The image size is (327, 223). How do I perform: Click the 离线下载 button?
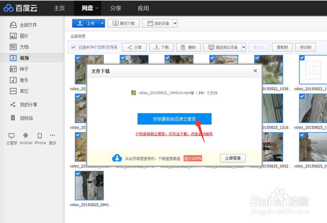[124, 23]
